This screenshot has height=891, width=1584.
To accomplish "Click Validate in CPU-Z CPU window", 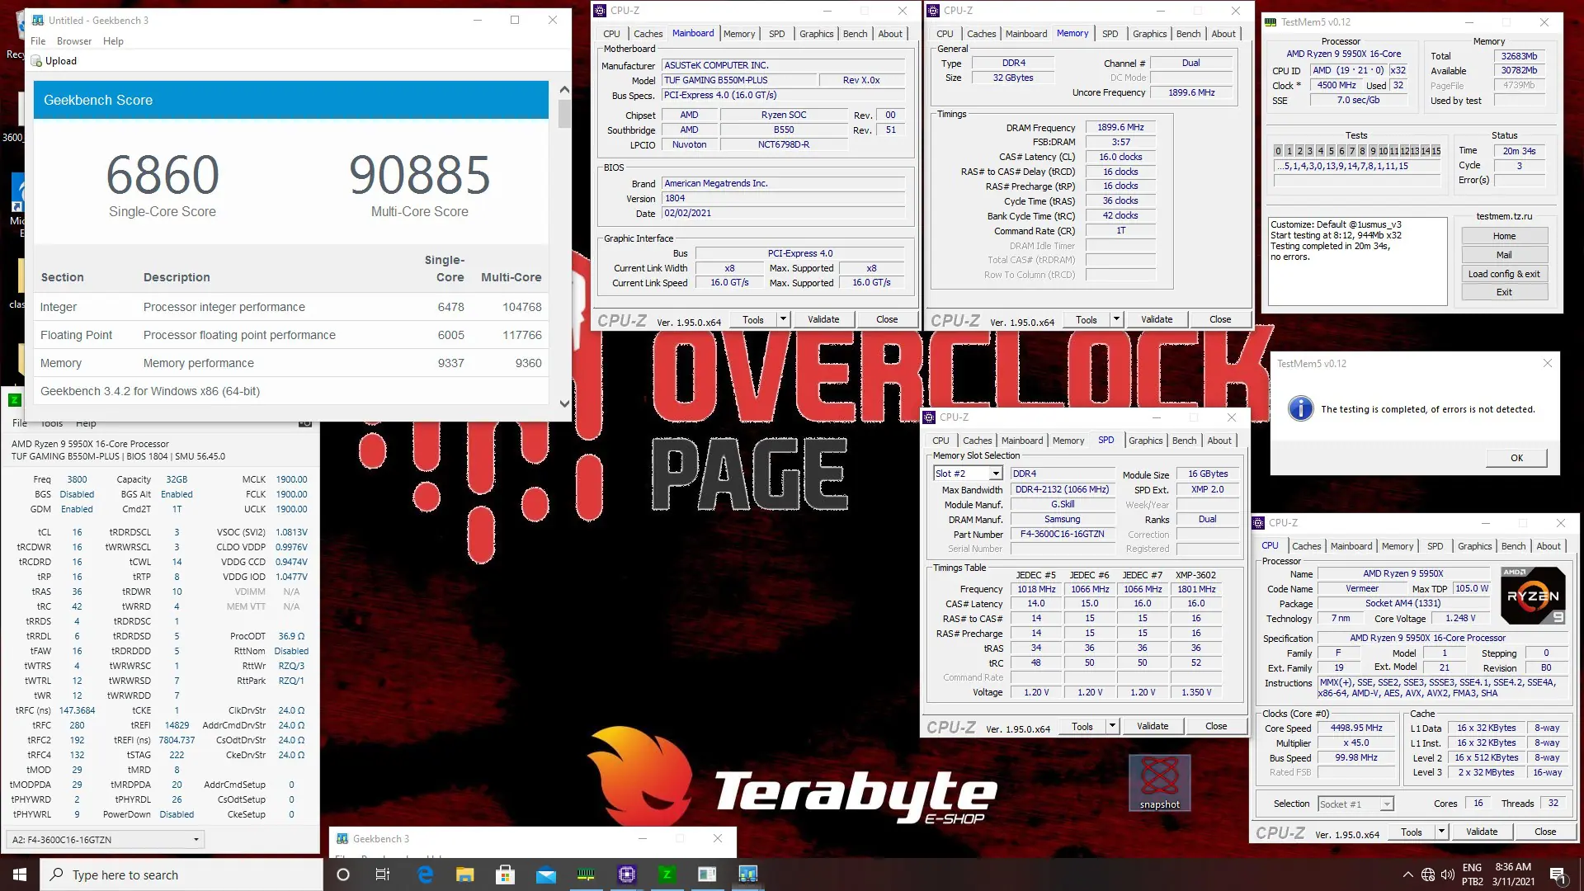I will point(1482,832).
